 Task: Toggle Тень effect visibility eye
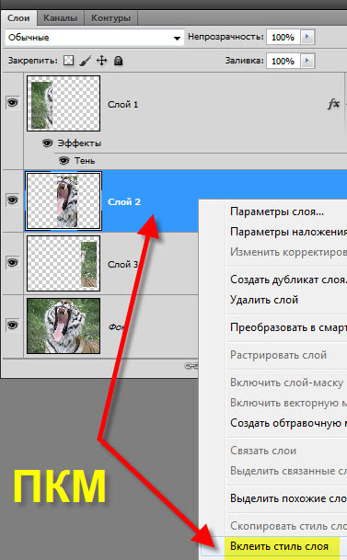coord(64,161)
